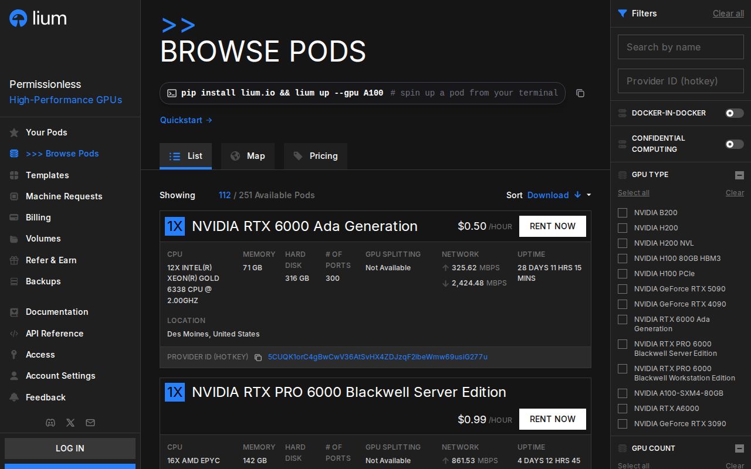Collapse the GPU Count filter section
The image size is (751, 469).
coord(739,448)
